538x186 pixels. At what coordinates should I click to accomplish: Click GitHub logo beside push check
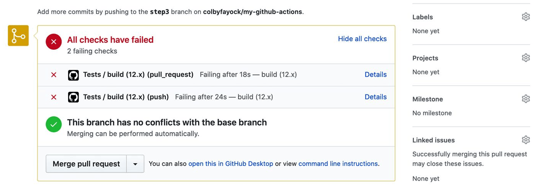pos(74,97)
